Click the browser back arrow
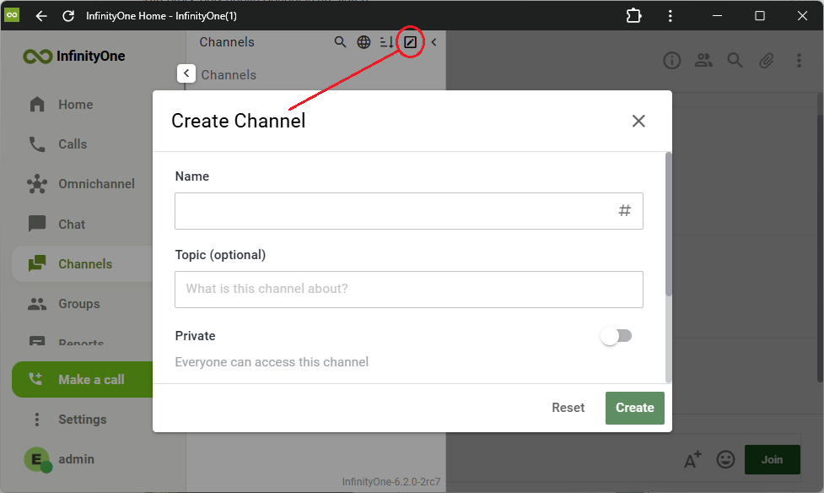Screen dimensions: 824x493 tap(41, 16)
